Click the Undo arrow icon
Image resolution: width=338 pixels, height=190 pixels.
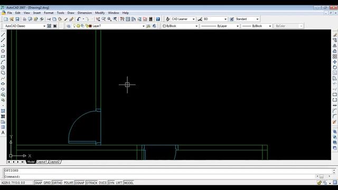(79, 19)
